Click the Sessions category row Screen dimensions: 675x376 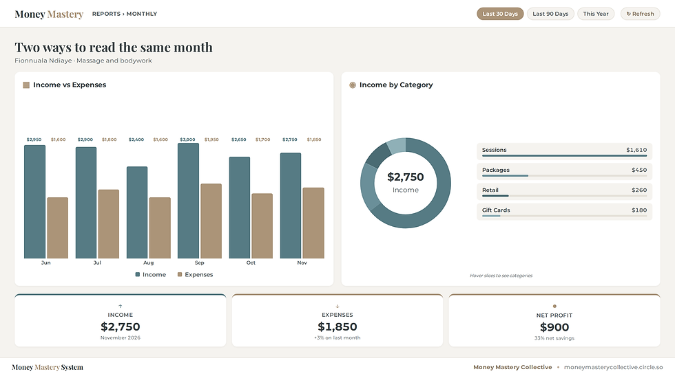(564, 151)
